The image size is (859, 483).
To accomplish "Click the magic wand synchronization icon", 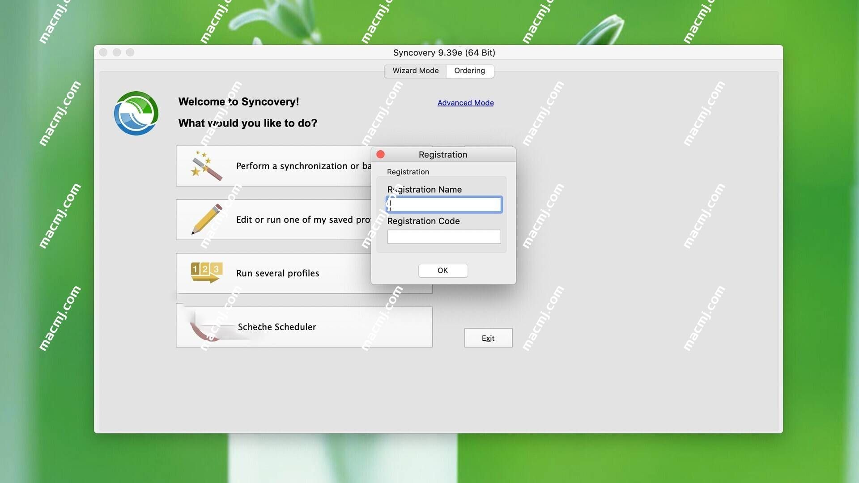I will click(x=206, y=165).
